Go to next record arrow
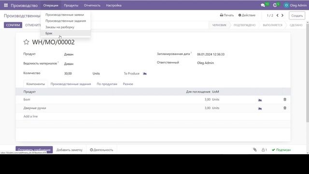Screen dimensions: 309x174 (282, 15)
